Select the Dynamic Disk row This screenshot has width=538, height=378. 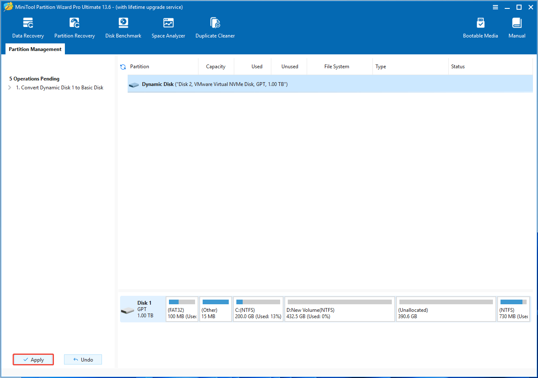coord(330,84)
